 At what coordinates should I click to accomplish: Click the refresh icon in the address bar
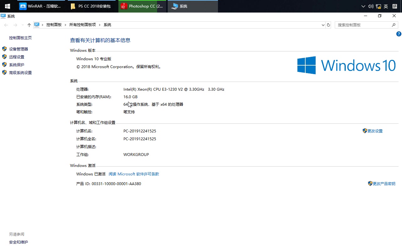(329, 24)
